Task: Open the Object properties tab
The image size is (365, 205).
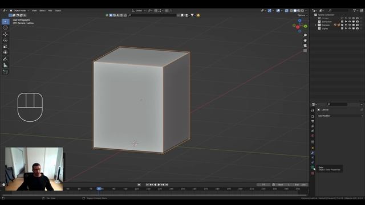Action: click(x=313, y=148)
